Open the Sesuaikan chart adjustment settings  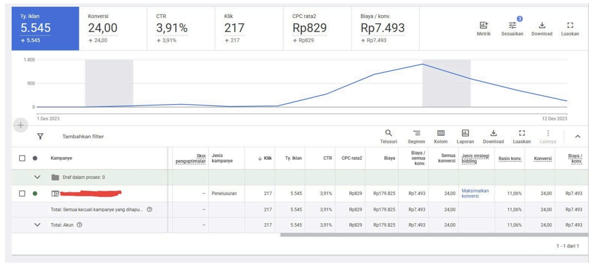512,28
